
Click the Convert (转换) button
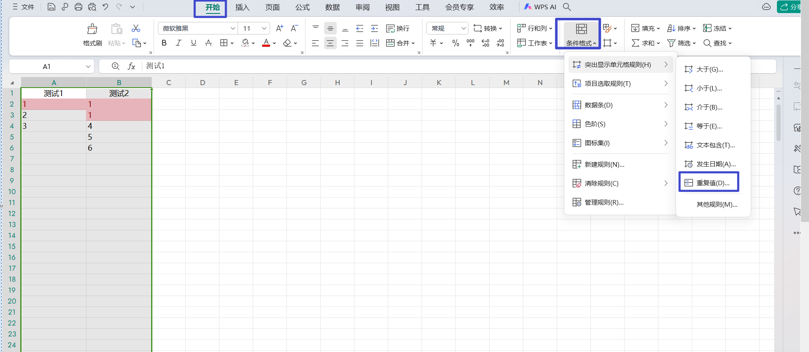coord(488,28)
